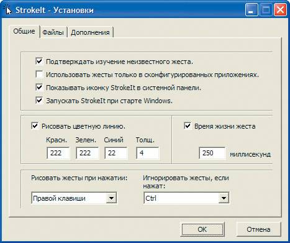Viewport: 290px width, 243px height.
Task: Focus the Синий value field
Action: click(x=116, y=153)
